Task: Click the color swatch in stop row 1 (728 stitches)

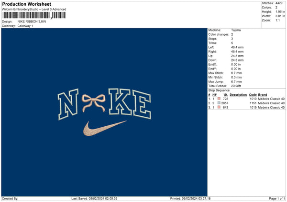Action: tap(219, 99)
